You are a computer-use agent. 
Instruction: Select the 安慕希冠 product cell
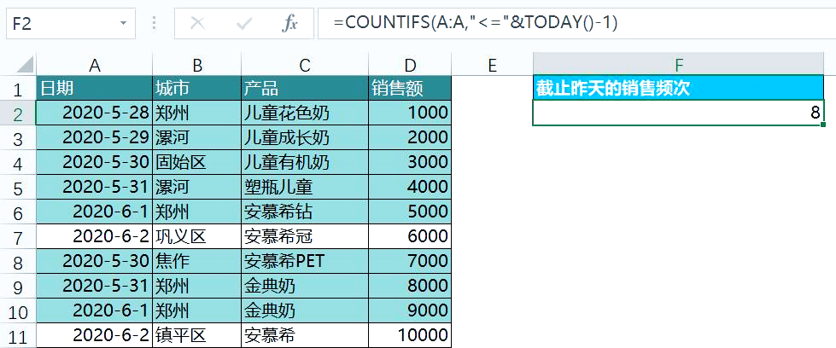305,236
